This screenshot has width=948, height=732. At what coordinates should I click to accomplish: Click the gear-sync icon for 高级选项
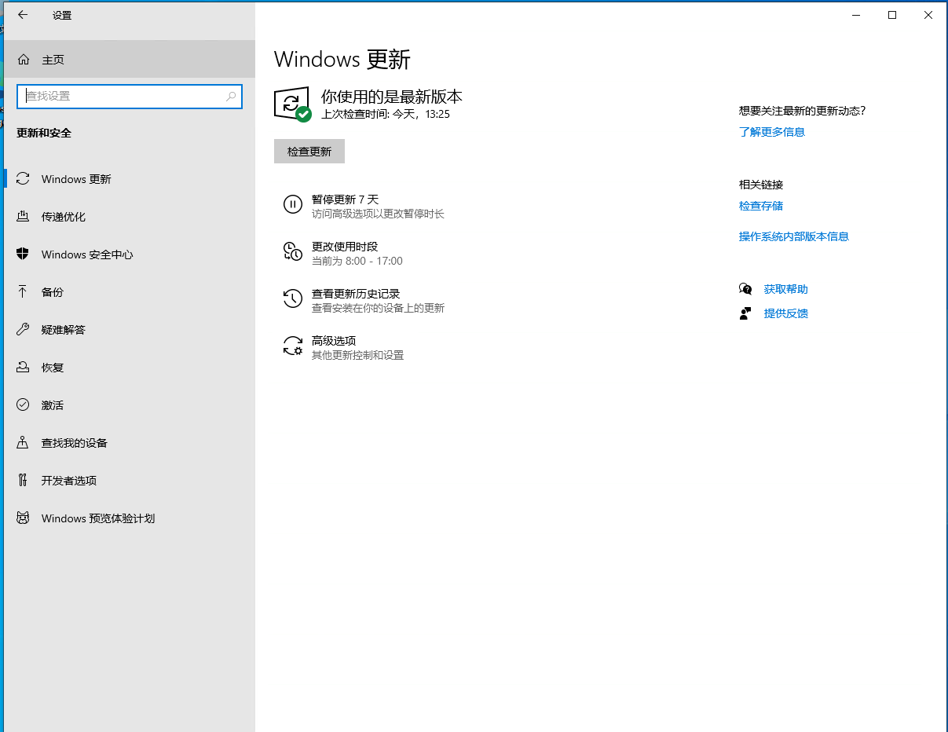point(292,346)
